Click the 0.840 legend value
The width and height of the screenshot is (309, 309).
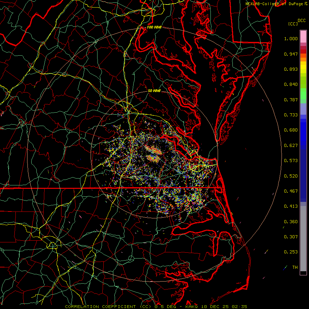(x=291, y=84)
